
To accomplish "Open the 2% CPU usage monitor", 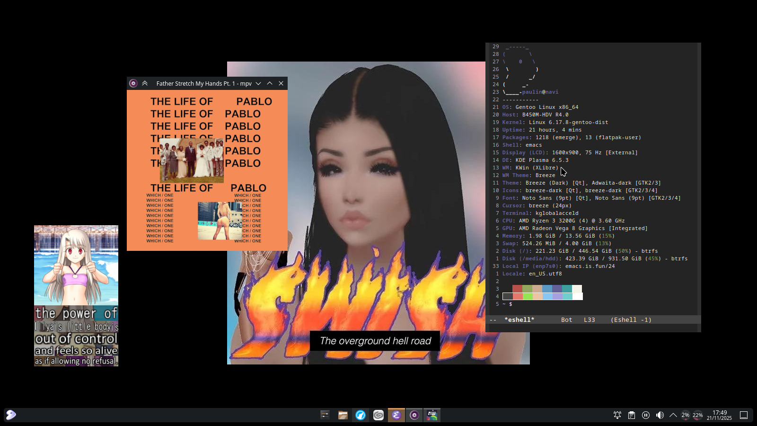I will pos(685,415).
